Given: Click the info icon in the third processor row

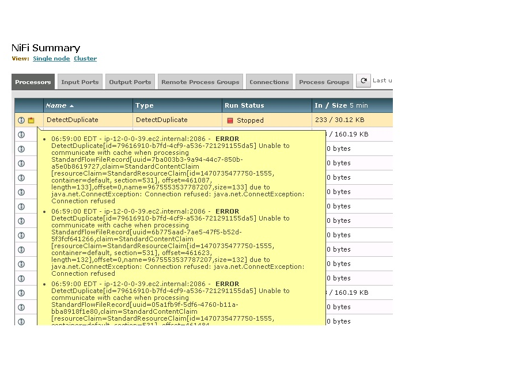Looking at the screenshot, I should pos(21,149).
